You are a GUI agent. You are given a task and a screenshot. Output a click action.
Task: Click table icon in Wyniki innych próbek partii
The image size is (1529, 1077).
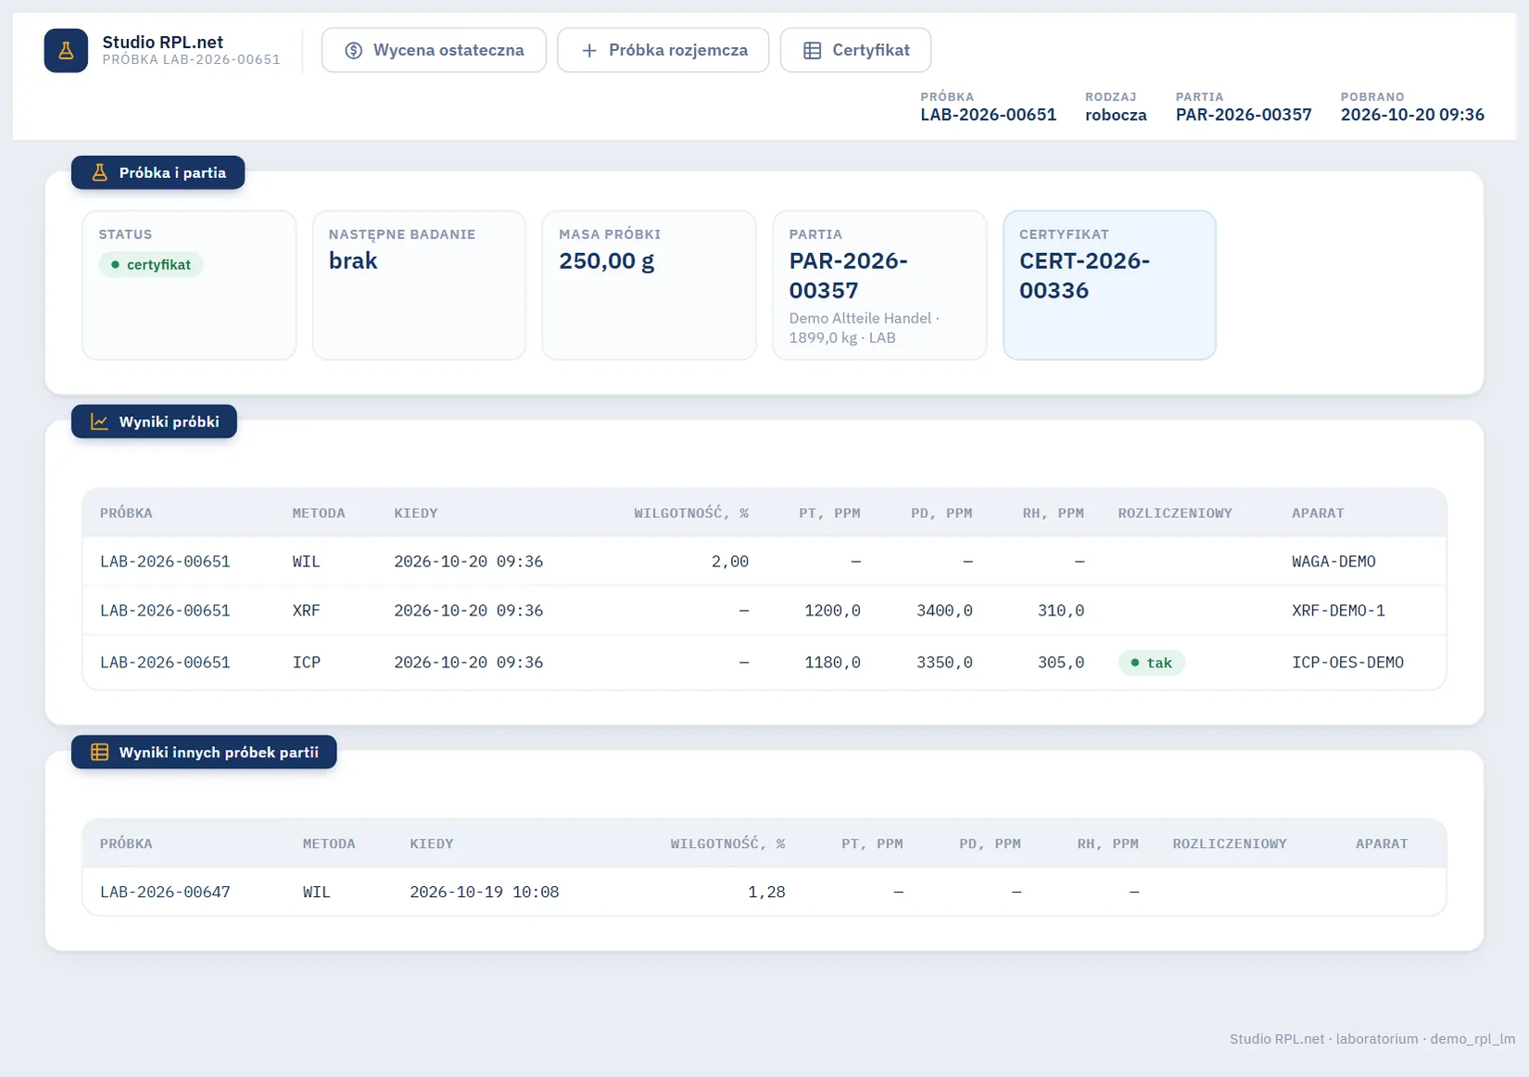coord(99,753)
